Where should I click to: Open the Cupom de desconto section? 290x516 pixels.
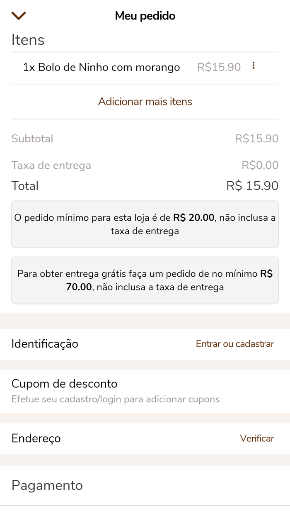tap(64, 384)
